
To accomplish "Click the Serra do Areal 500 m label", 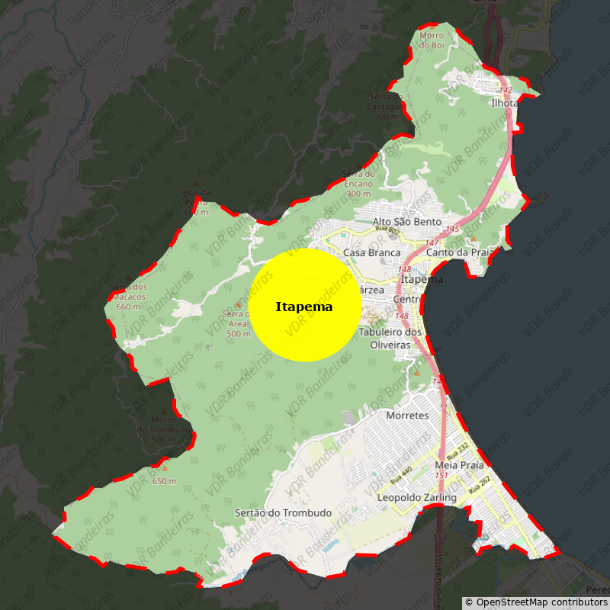I will tap(238, 323).
